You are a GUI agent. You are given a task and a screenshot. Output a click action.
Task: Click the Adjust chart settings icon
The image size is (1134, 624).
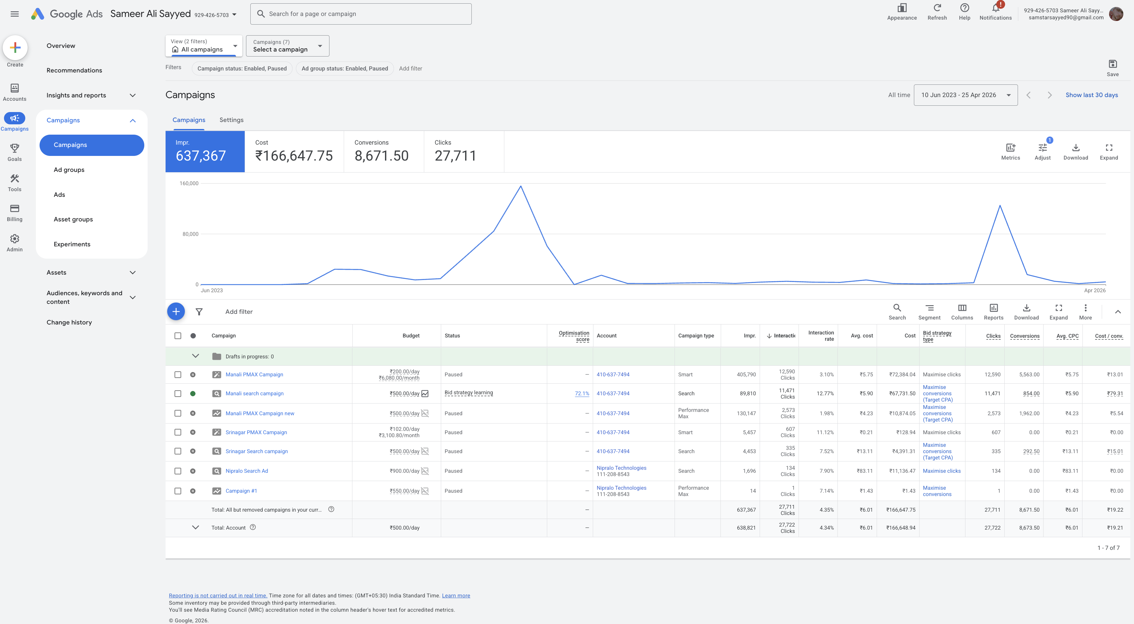pyautogui.click(x=1043, y=148)
